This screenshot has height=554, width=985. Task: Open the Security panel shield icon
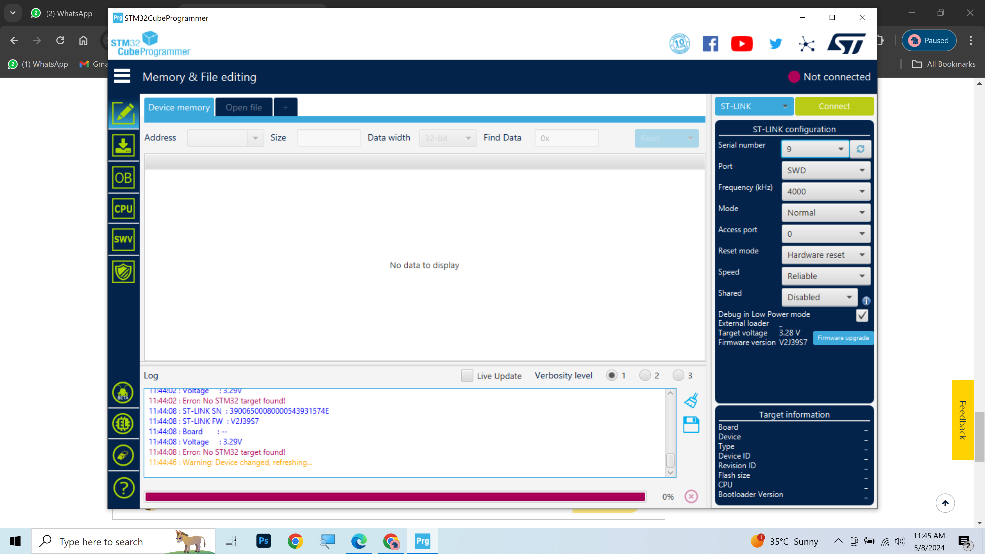123,271
